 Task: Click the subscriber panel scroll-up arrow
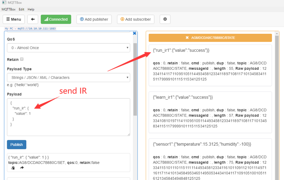point(277,34)
